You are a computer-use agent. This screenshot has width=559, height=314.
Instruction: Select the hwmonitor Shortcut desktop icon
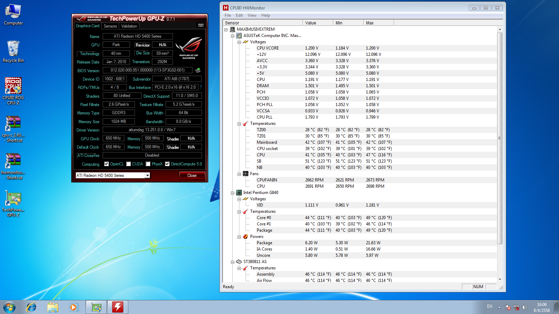click(x=13, y=166)
